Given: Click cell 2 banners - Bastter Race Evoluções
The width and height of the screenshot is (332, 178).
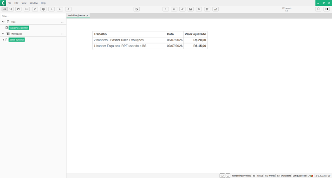Looking at the screenshot, I should pyautogui.click(x=129, y=40).
